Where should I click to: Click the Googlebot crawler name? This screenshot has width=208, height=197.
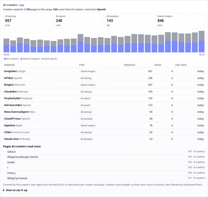point(10,71)
